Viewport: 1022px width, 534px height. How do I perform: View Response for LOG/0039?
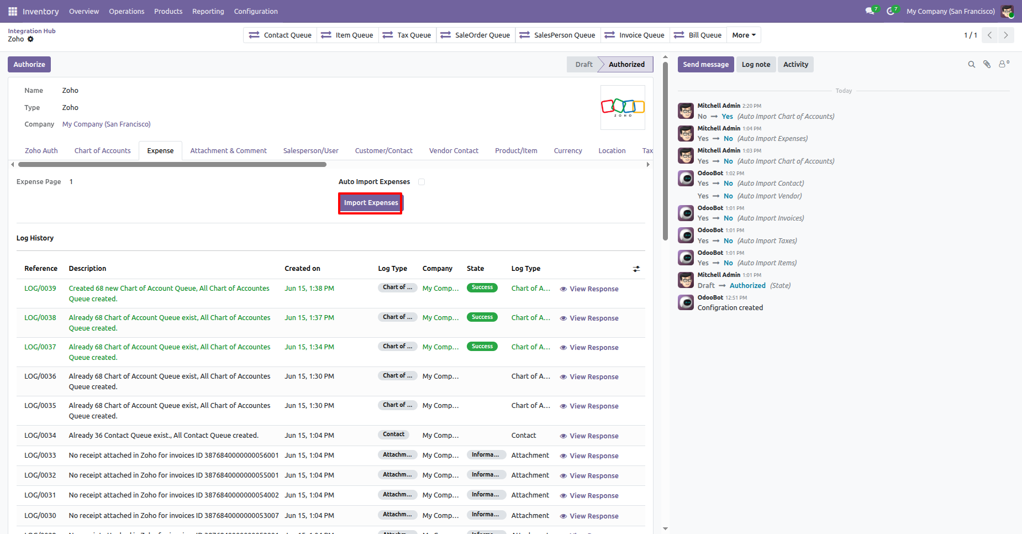(589, 289)
